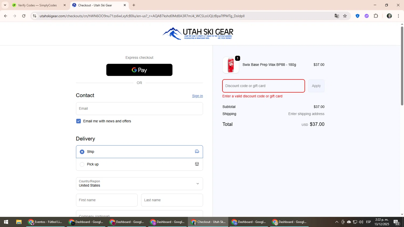The height and width of the screenshot is (227, 404).
Task: Click the address bar URL
Action: point(142,16)
